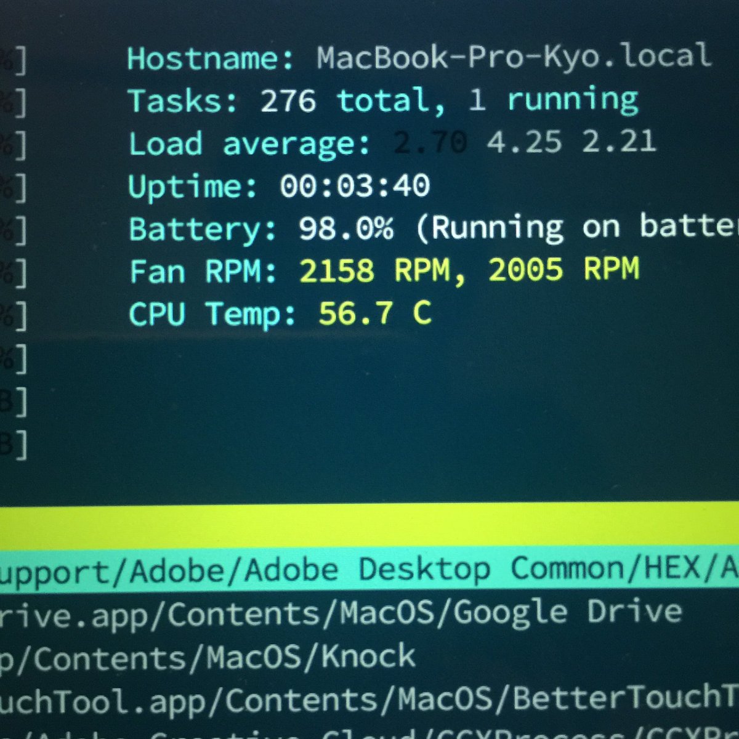Select the BetterTouchTool process row
Image resolution: width=739 pixels, height=739 pixels.
(x=369, y=700)
